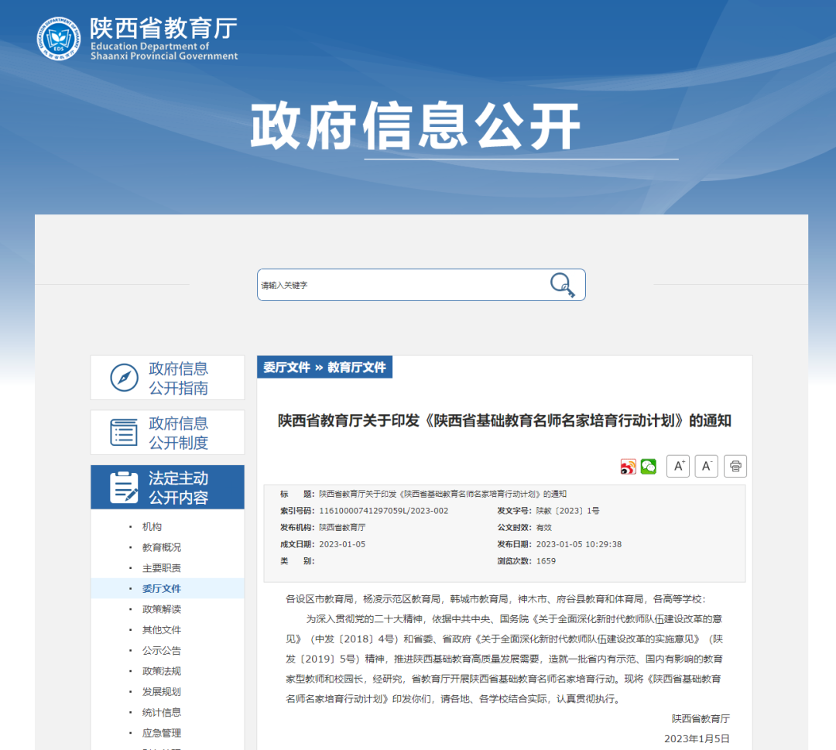Click the 教育厅文件 breadcrumb link
Image resolution: width=836 pixels, height=750 pixels.
[x=357, y=368]
